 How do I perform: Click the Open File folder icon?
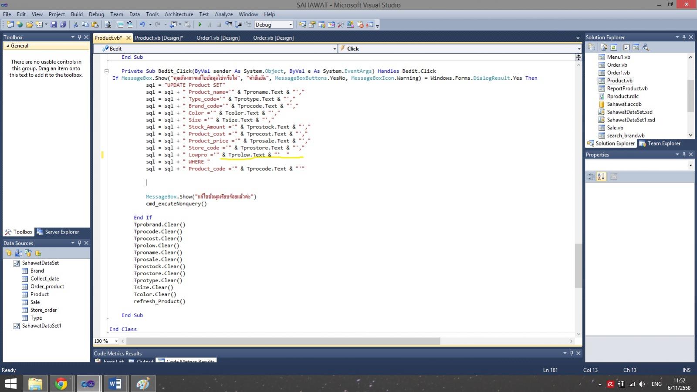(x=30, y=24)
